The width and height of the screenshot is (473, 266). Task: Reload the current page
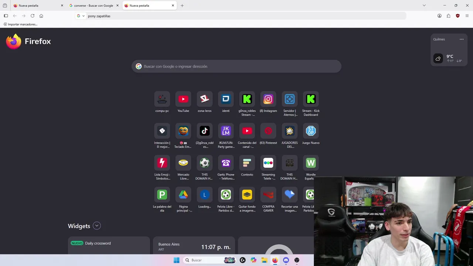click(33, 16)
